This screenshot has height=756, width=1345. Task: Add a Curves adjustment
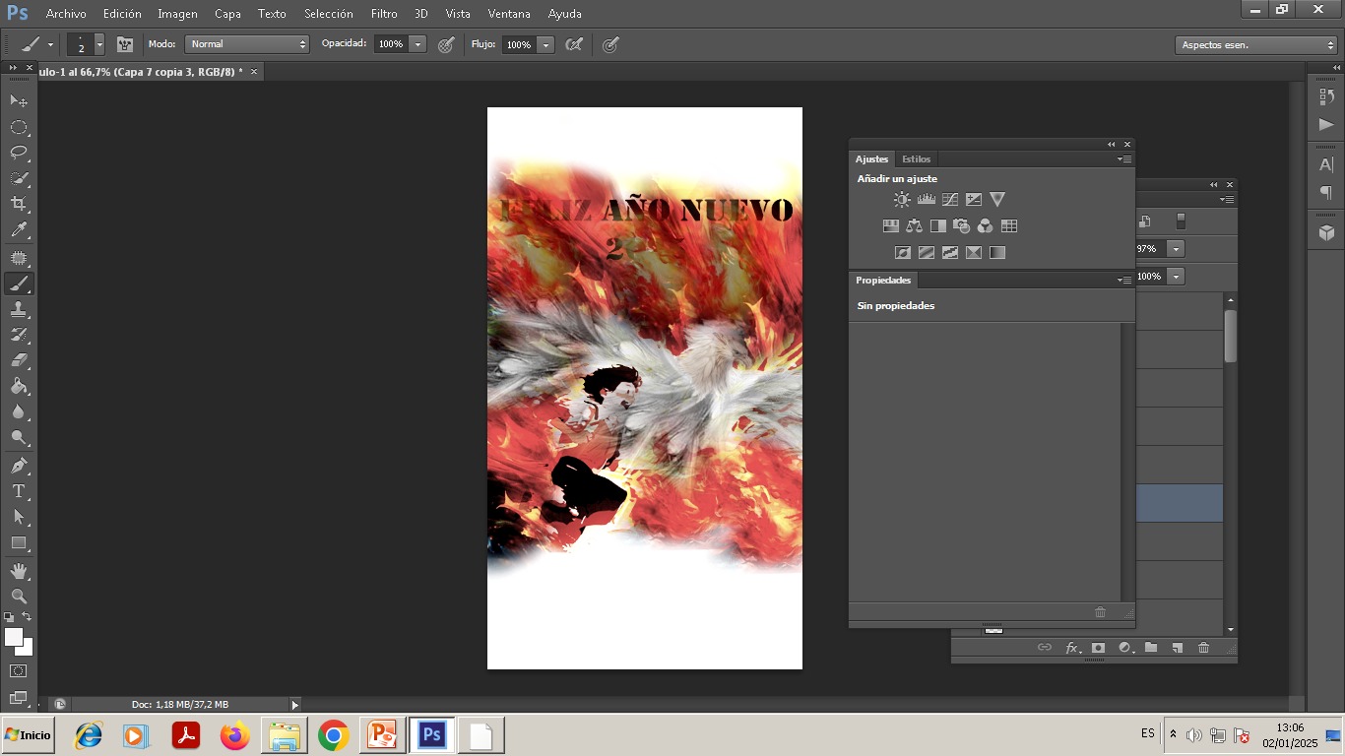[x=950, y=199]
